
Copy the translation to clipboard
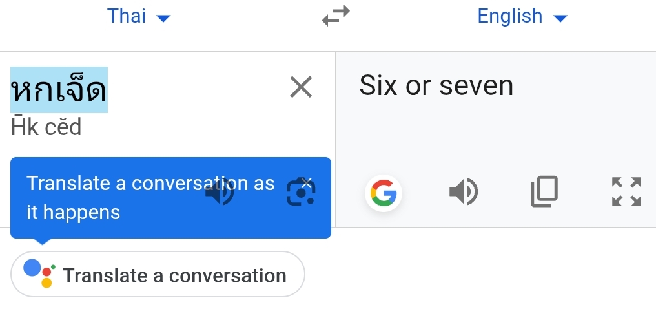click(544, 192)
